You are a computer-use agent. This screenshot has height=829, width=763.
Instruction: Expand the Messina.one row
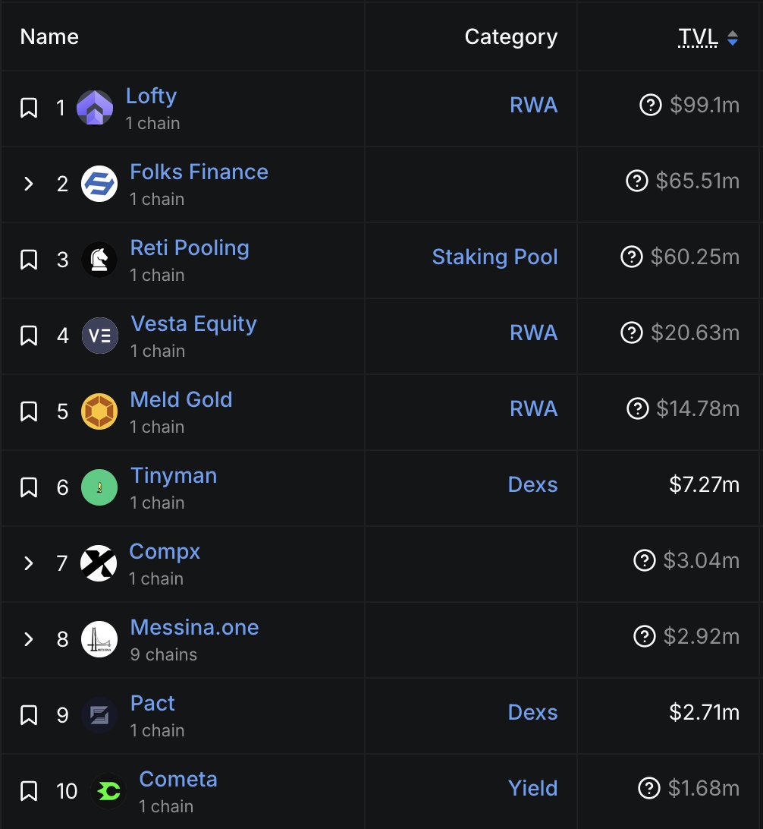tap(29, 639)
